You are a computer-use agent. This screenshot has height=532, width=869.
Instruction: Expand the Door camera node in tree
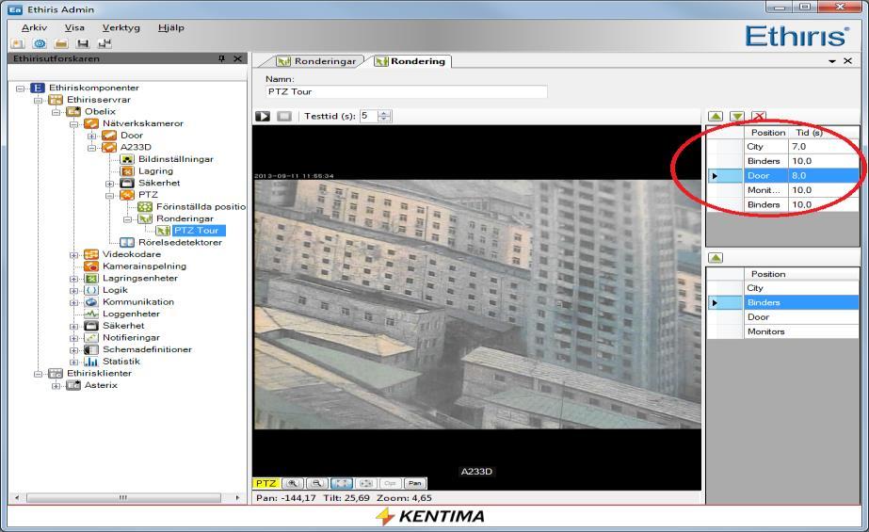click(x=91, y=136)
